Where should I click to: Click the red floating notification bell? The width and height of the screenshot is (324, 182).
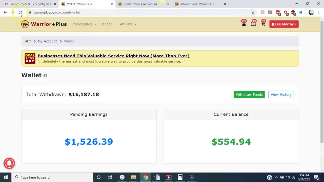9,163
